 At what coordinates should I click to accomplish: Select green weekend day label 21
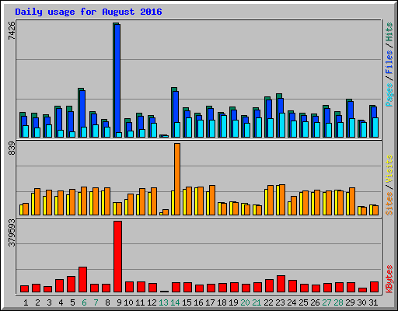257,302
